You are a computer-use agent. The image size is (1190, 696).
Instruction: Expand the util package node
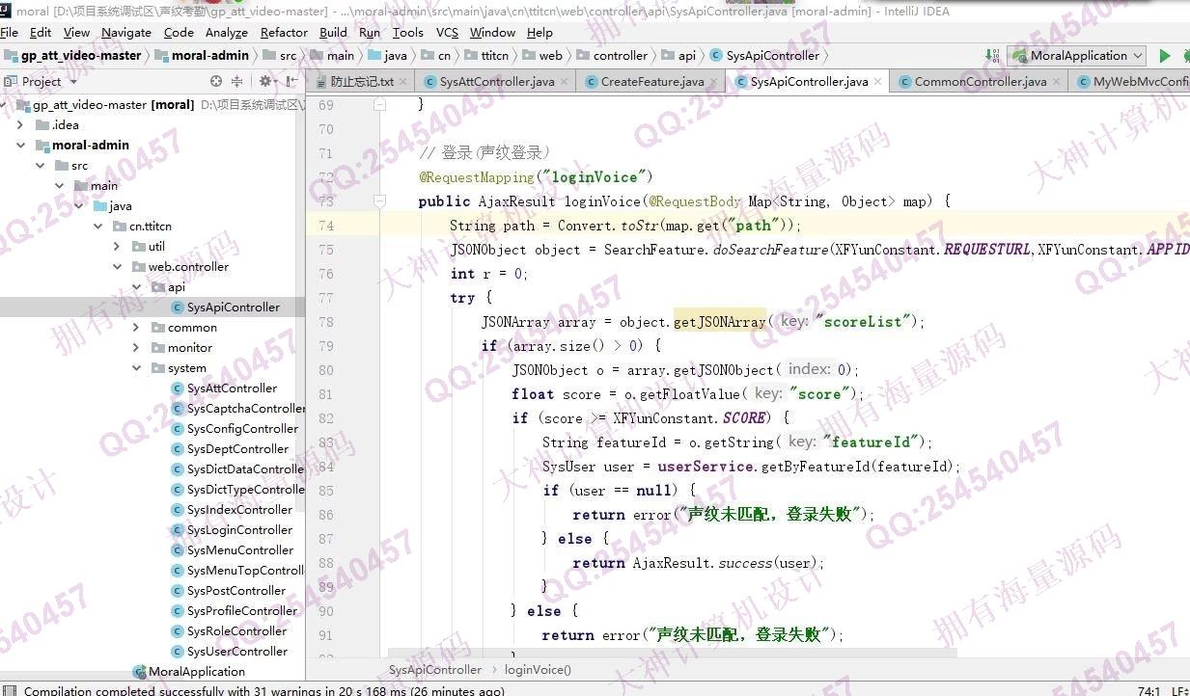click(x=117, y=247)
